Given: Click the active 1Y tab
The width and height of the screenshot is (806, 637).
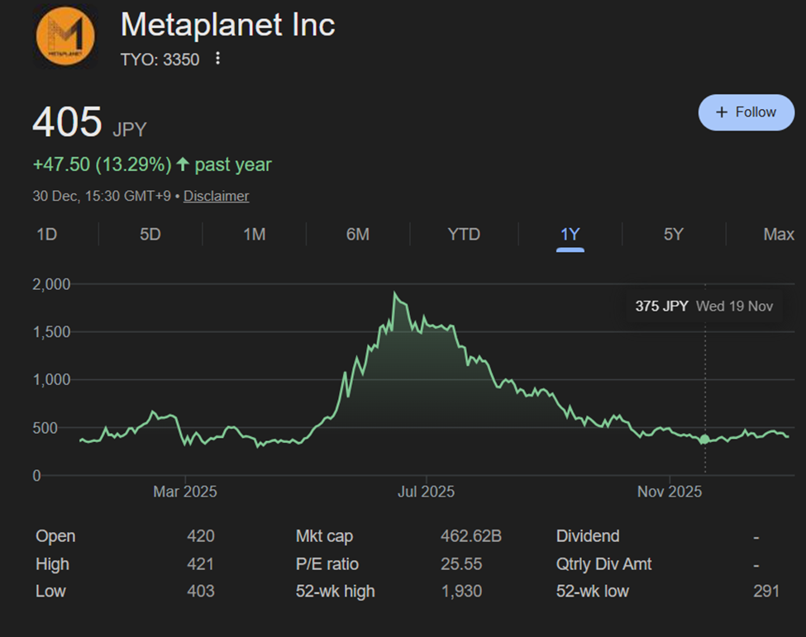Looking at the screenshot, I should point(570,235).
